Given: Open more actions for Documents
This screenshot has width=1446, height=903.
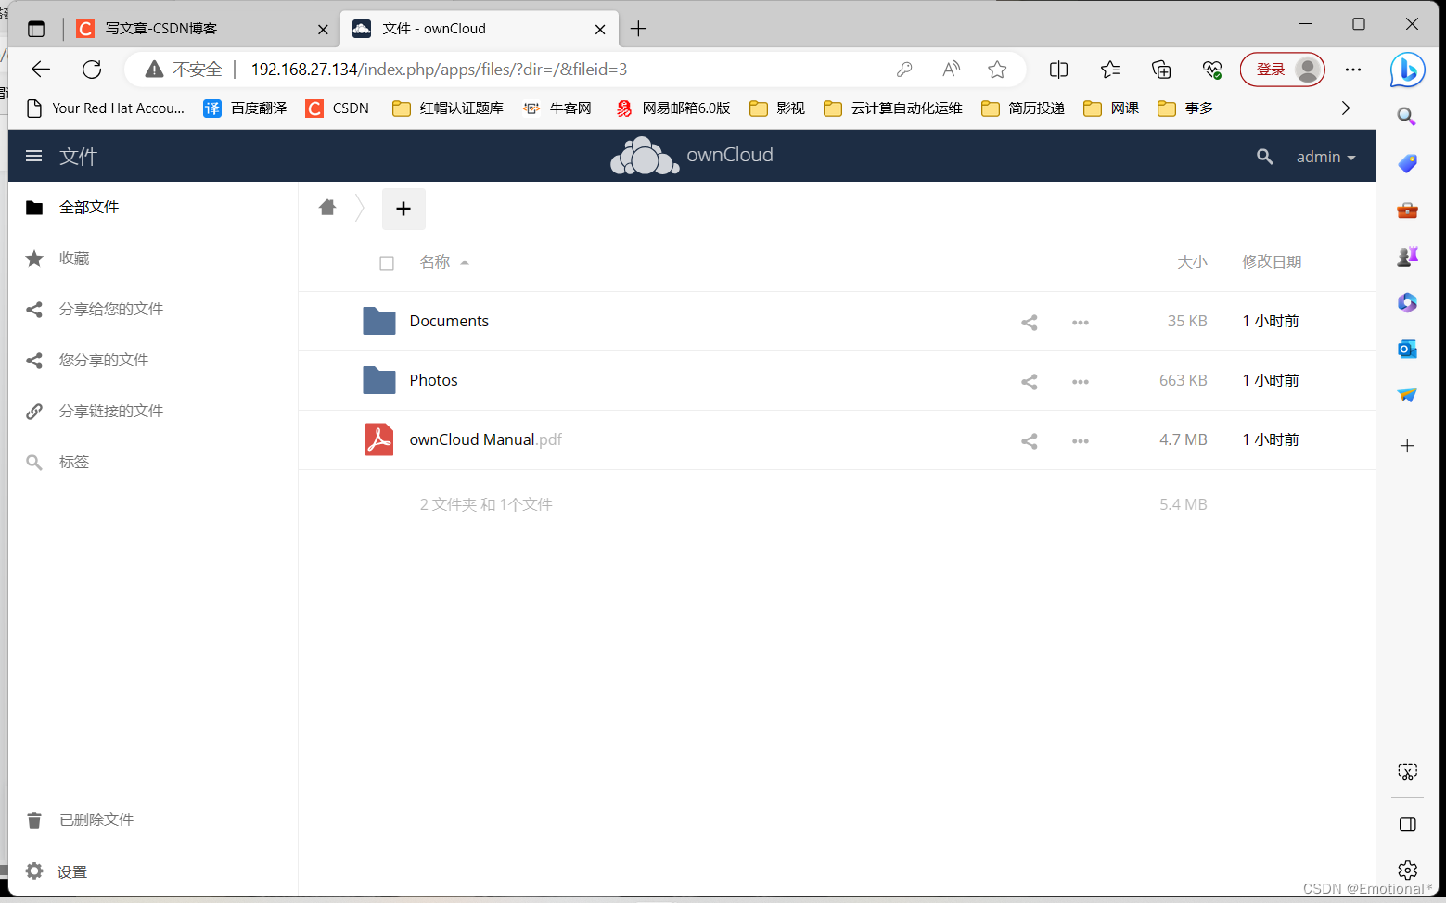Looking at the screenshot, I should (1081, 323).
